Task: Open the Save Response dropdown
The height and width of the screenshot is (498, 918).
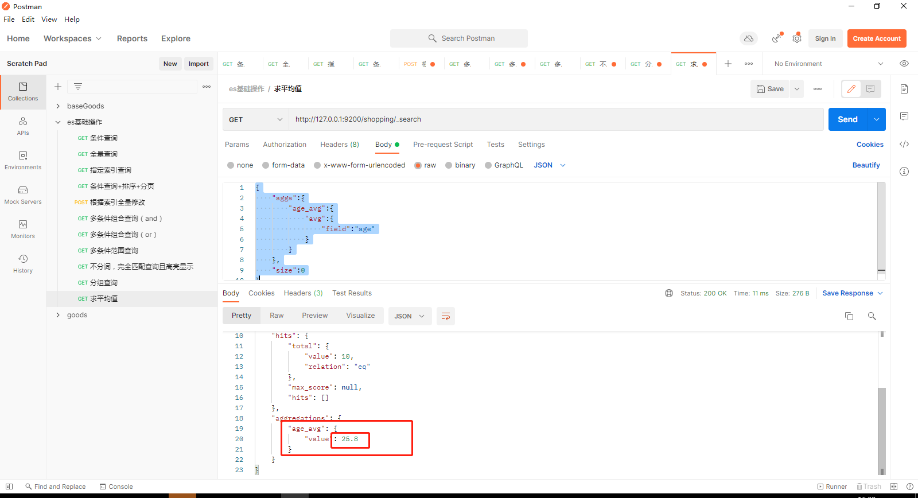Action: click(853, 293)
